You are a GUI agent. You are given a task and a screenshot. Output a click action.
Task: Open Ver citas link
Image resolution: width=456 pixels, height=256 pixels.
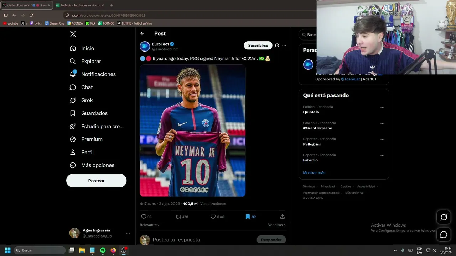(x=277, y=225)
